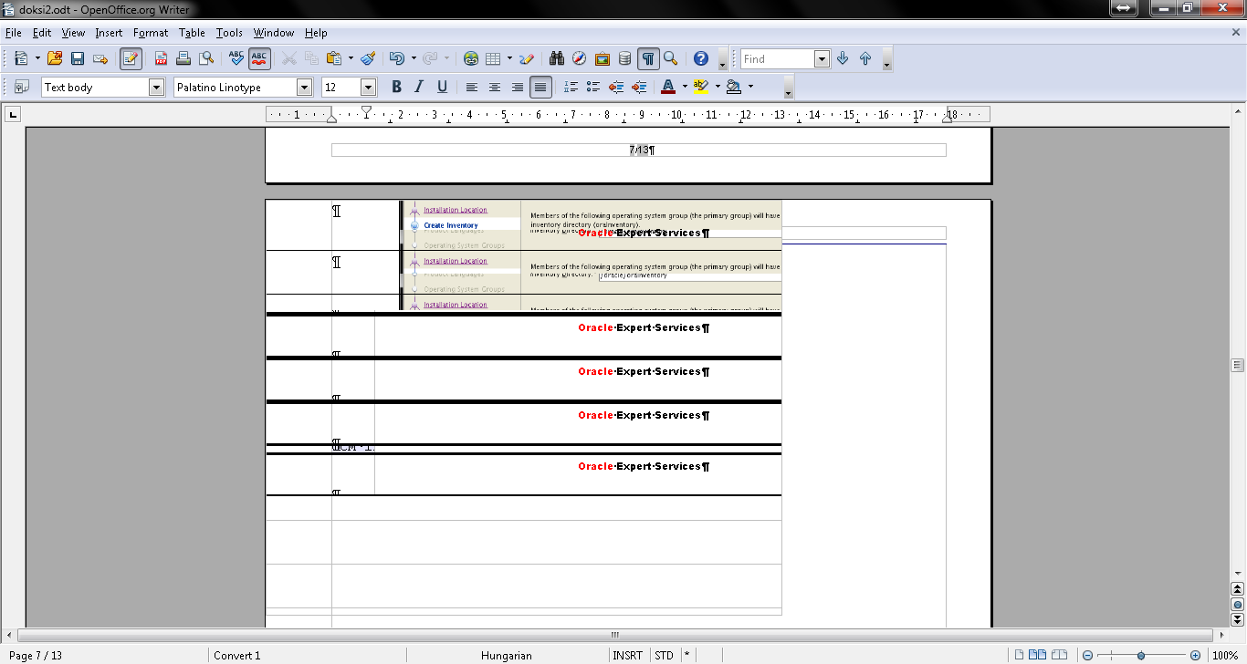Screen dimensions: 1247x664
Task: Open Page Preview icon
Action: (206, 58)
